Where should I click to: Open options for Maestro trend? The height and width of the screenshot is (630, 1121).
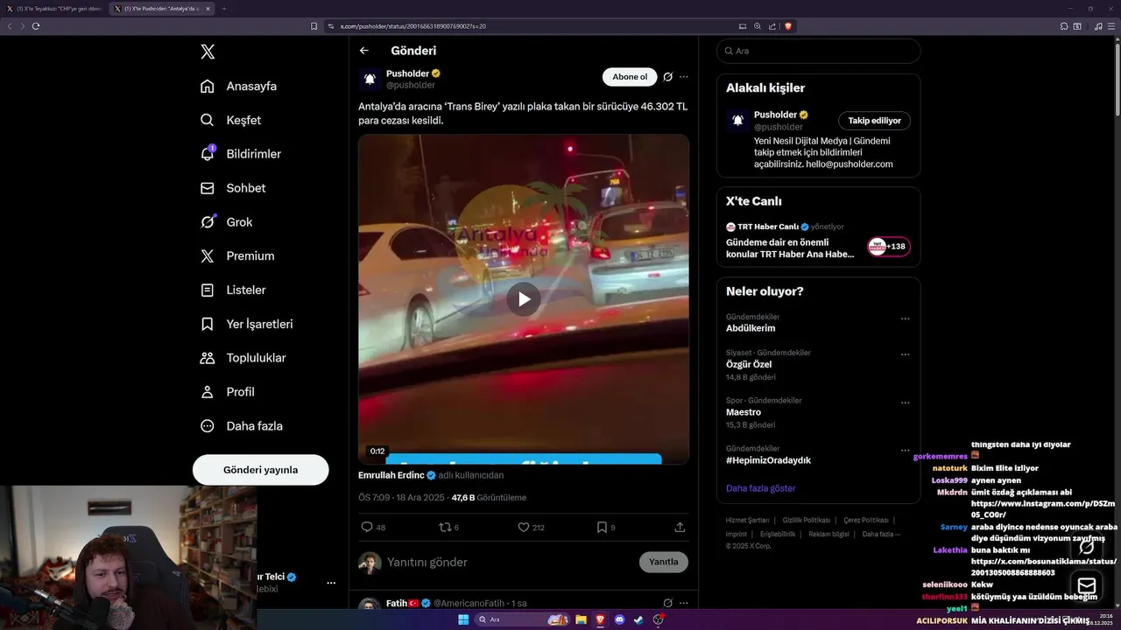(x=905, y=403)
